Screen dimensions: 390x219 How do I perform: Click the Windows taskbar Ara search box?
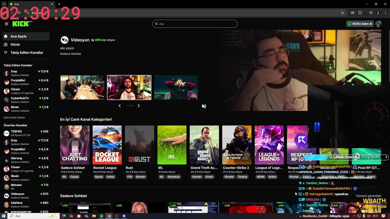(x=34, y=216)
